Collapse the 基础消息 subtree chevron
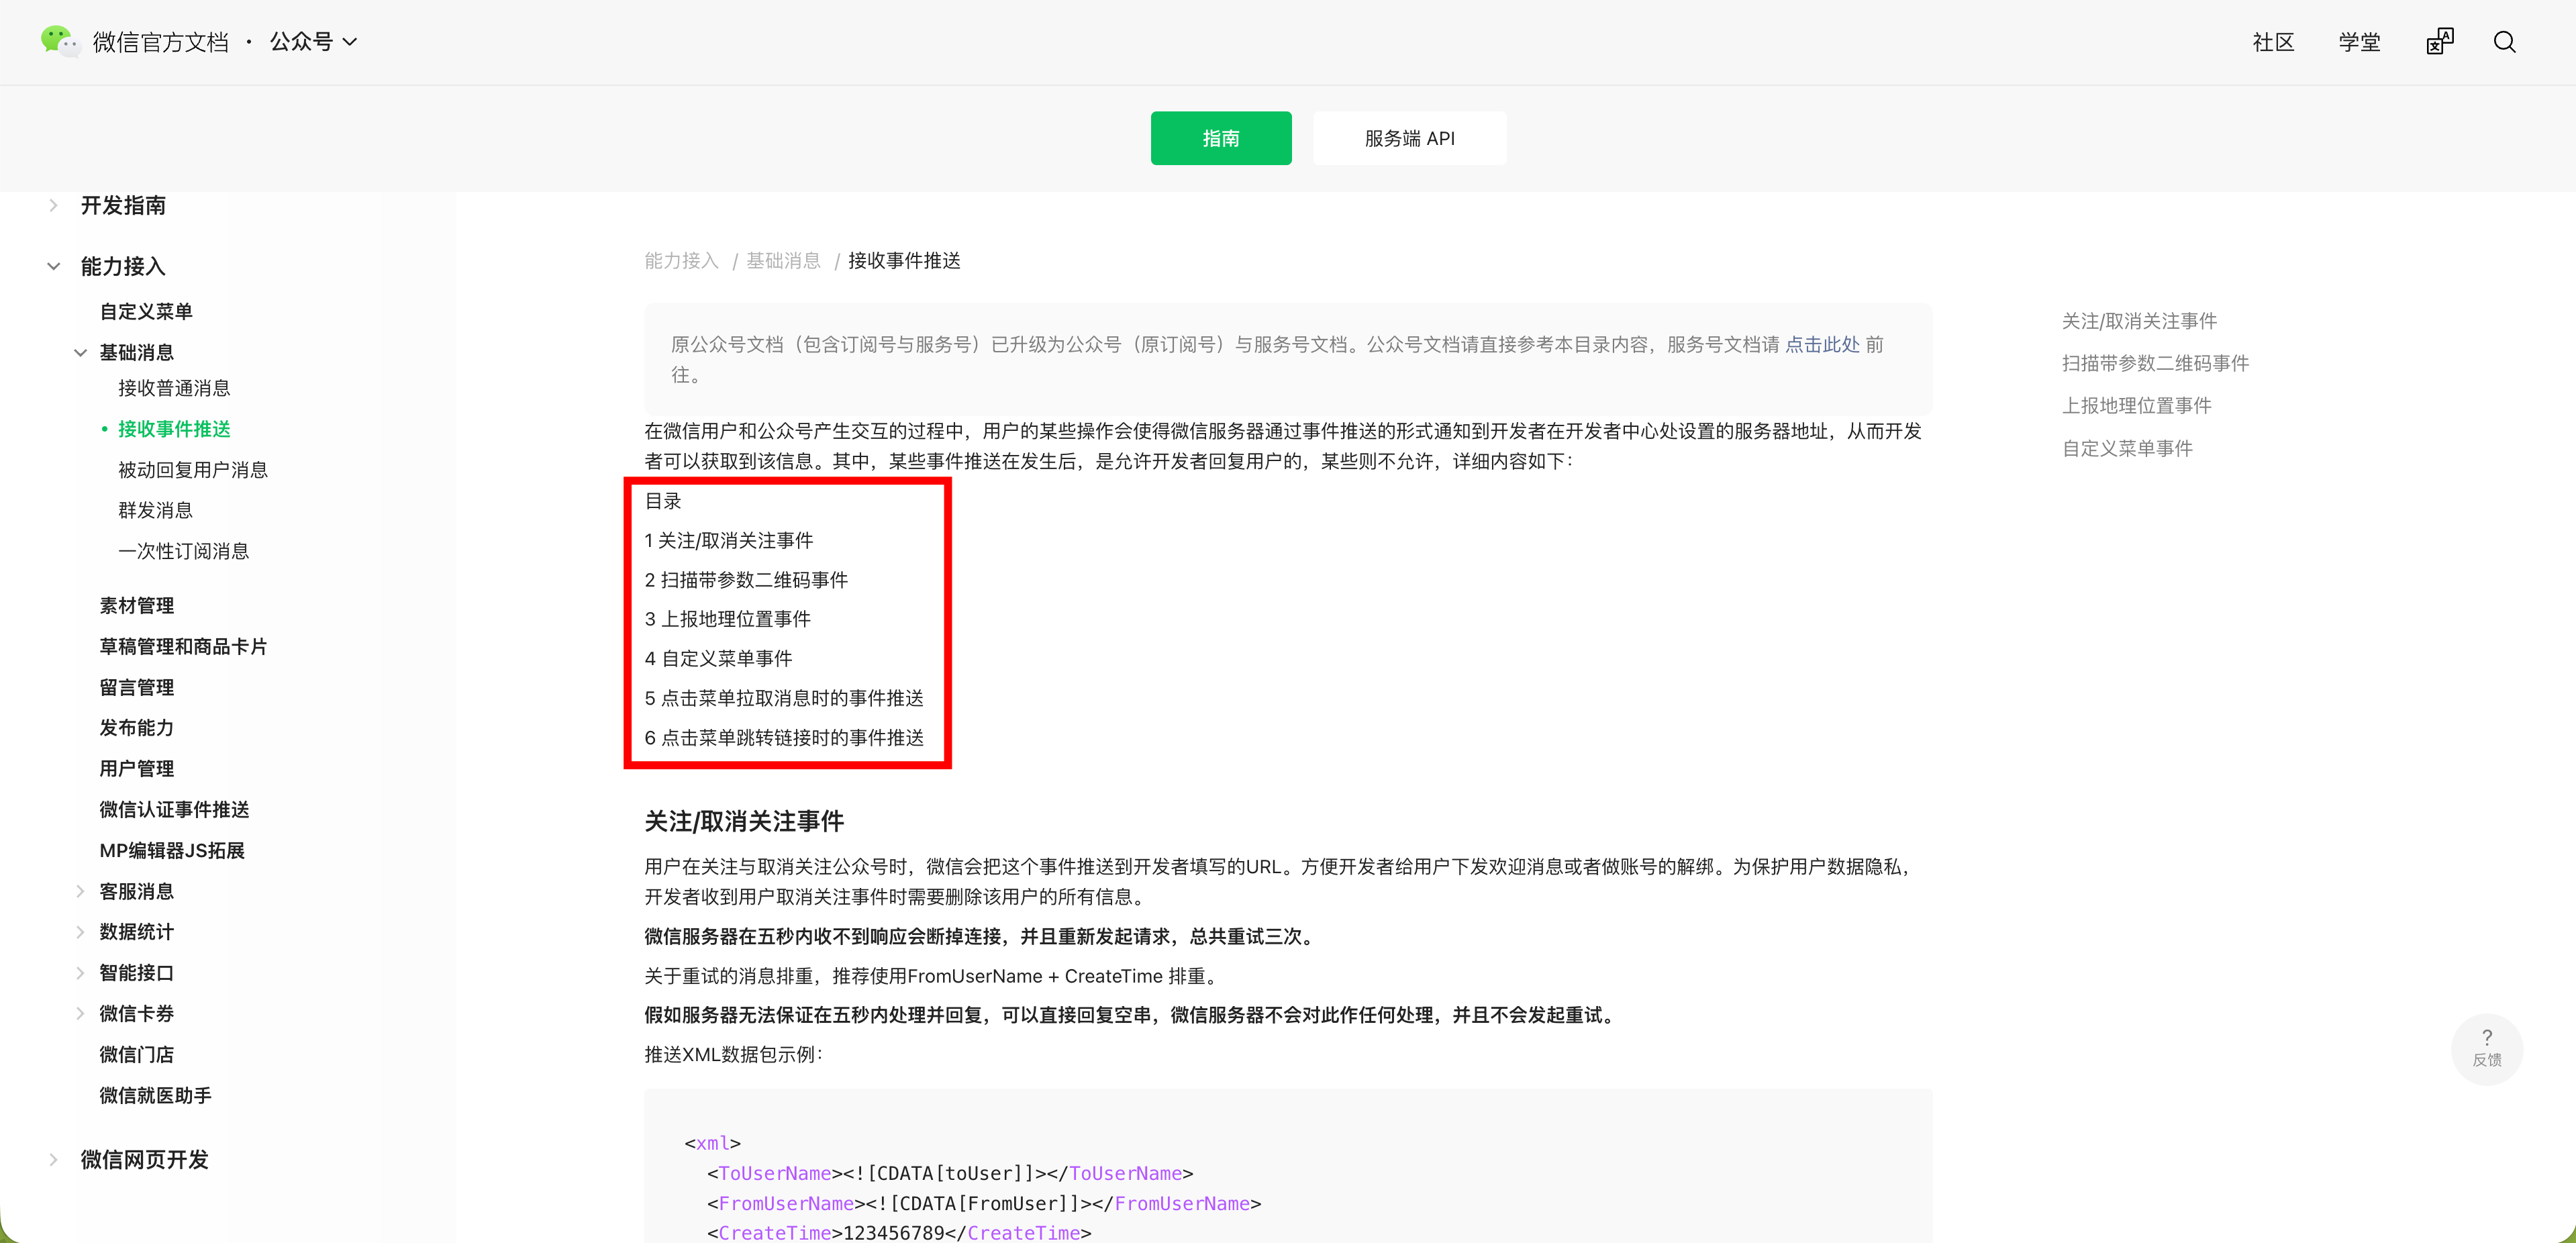The height and width of the screenshot is (1243, 2576). coord(81,352)
